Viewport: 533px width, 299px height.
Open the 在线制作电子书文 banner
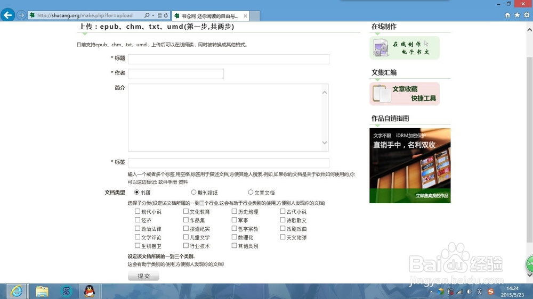[405, 48]
